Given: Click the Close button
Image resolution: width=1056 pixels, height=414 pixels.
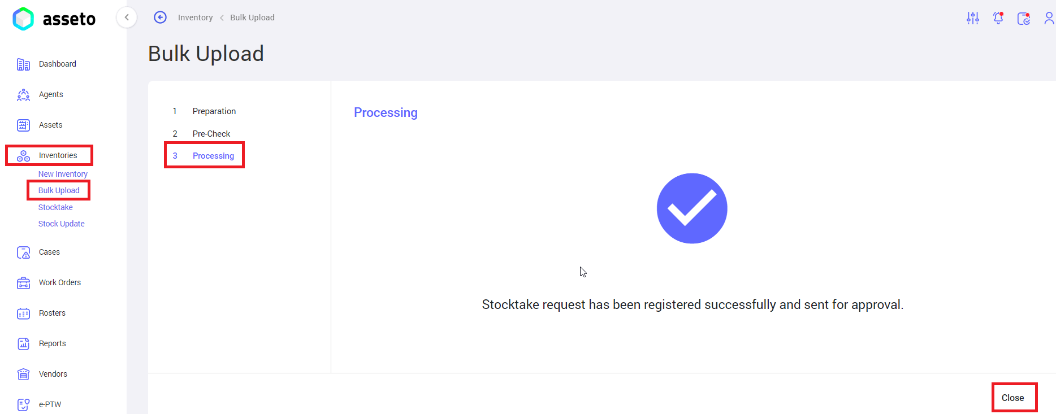Looking at the screenshot, I should [1013, 398].
